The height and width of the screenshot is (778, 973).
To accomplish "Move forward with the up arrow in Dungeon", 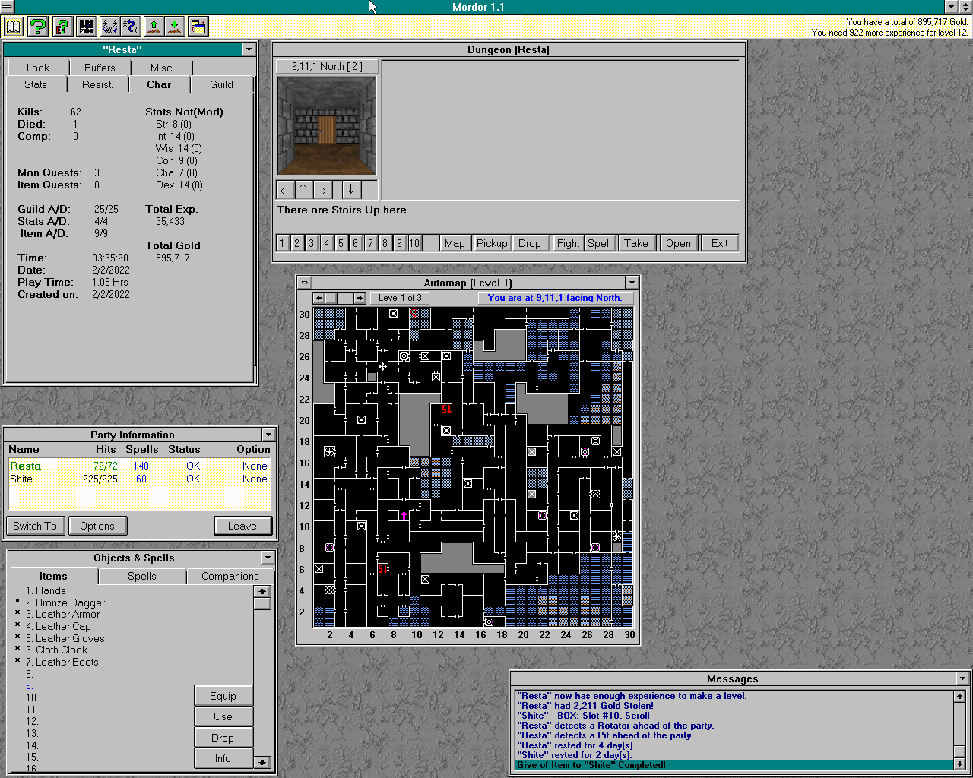I will pos(303,190).
